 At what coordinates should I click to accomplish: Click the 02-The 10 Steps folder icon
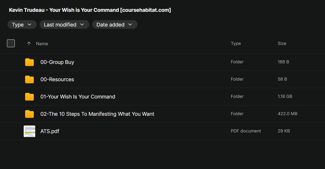pos(29,114)
